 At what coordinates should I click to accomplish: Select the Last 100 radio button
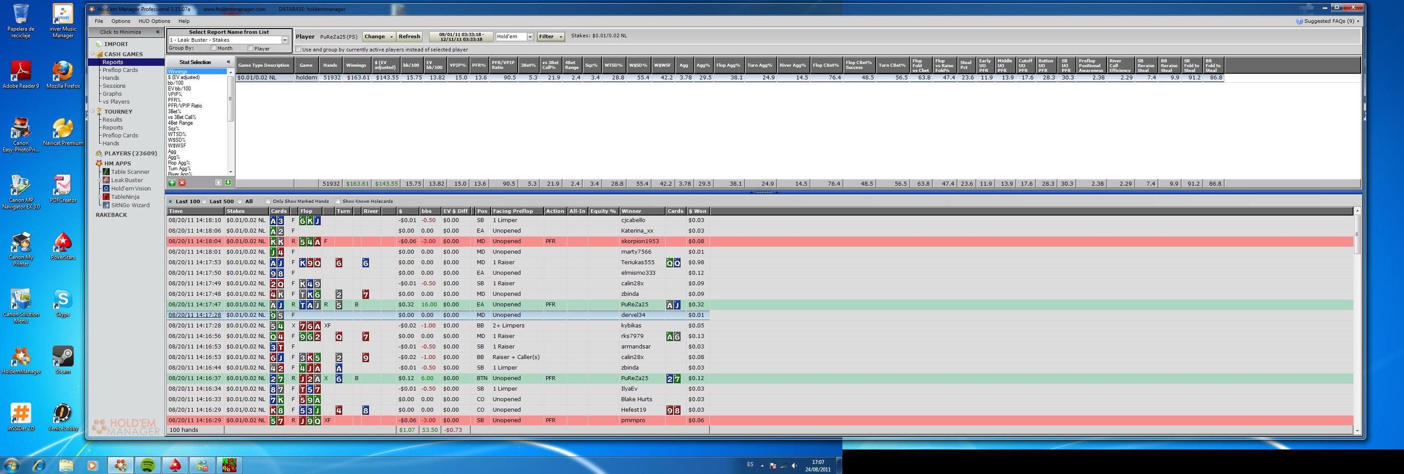[171, 201]
